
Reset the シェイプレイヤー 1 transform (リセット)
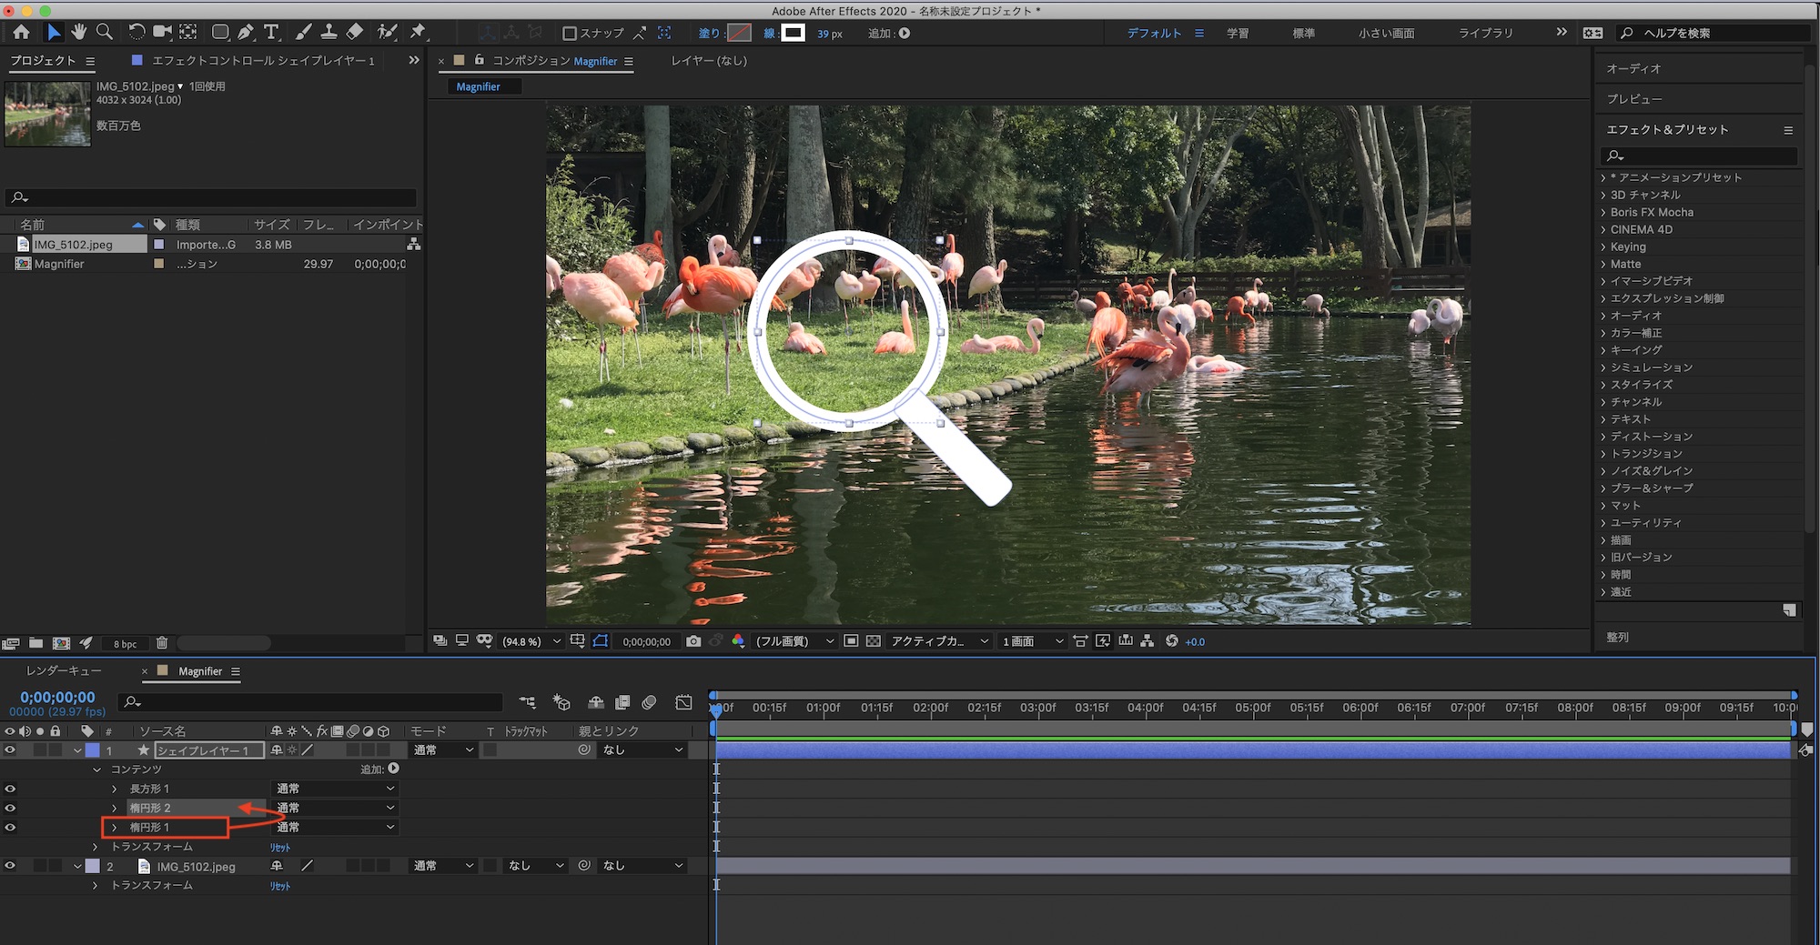point(280,847)
